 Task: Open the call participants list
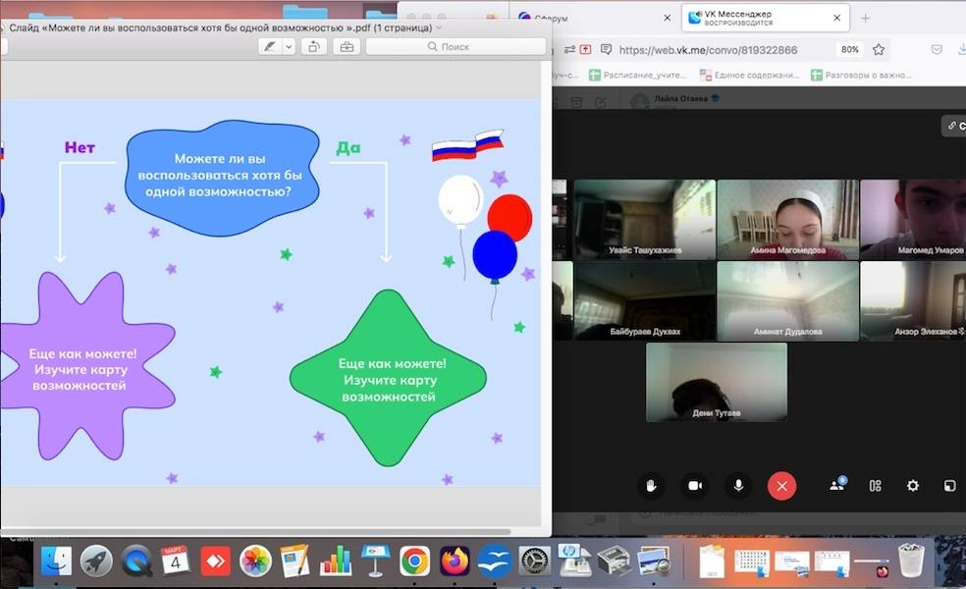click(837, 485)
